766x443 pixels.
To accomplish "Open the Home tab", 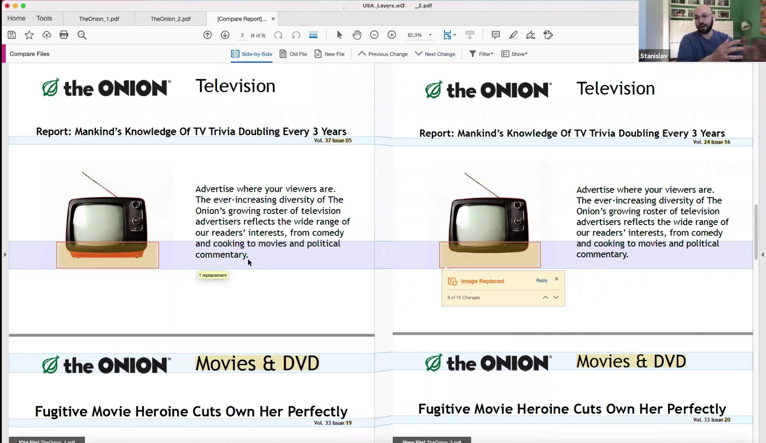I will pyautogui.click(x=16, y=18).
